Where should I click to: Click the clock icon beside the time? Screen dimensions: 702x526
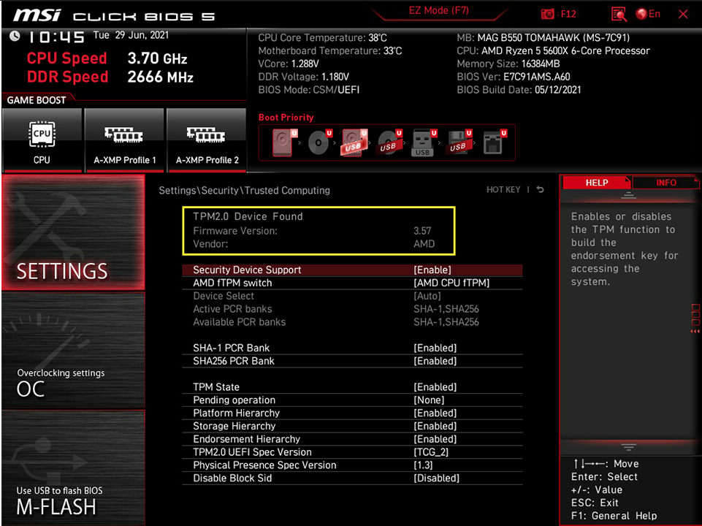15,36
